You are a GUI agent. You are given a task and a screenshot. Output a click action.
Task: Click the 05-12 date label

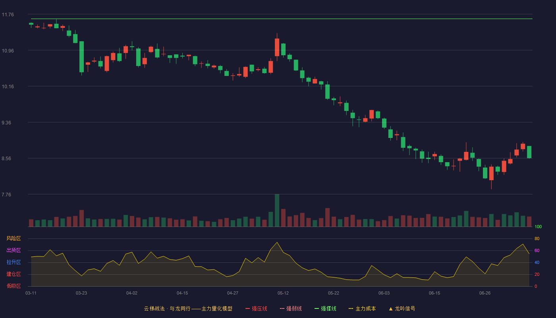pos(283,293)
